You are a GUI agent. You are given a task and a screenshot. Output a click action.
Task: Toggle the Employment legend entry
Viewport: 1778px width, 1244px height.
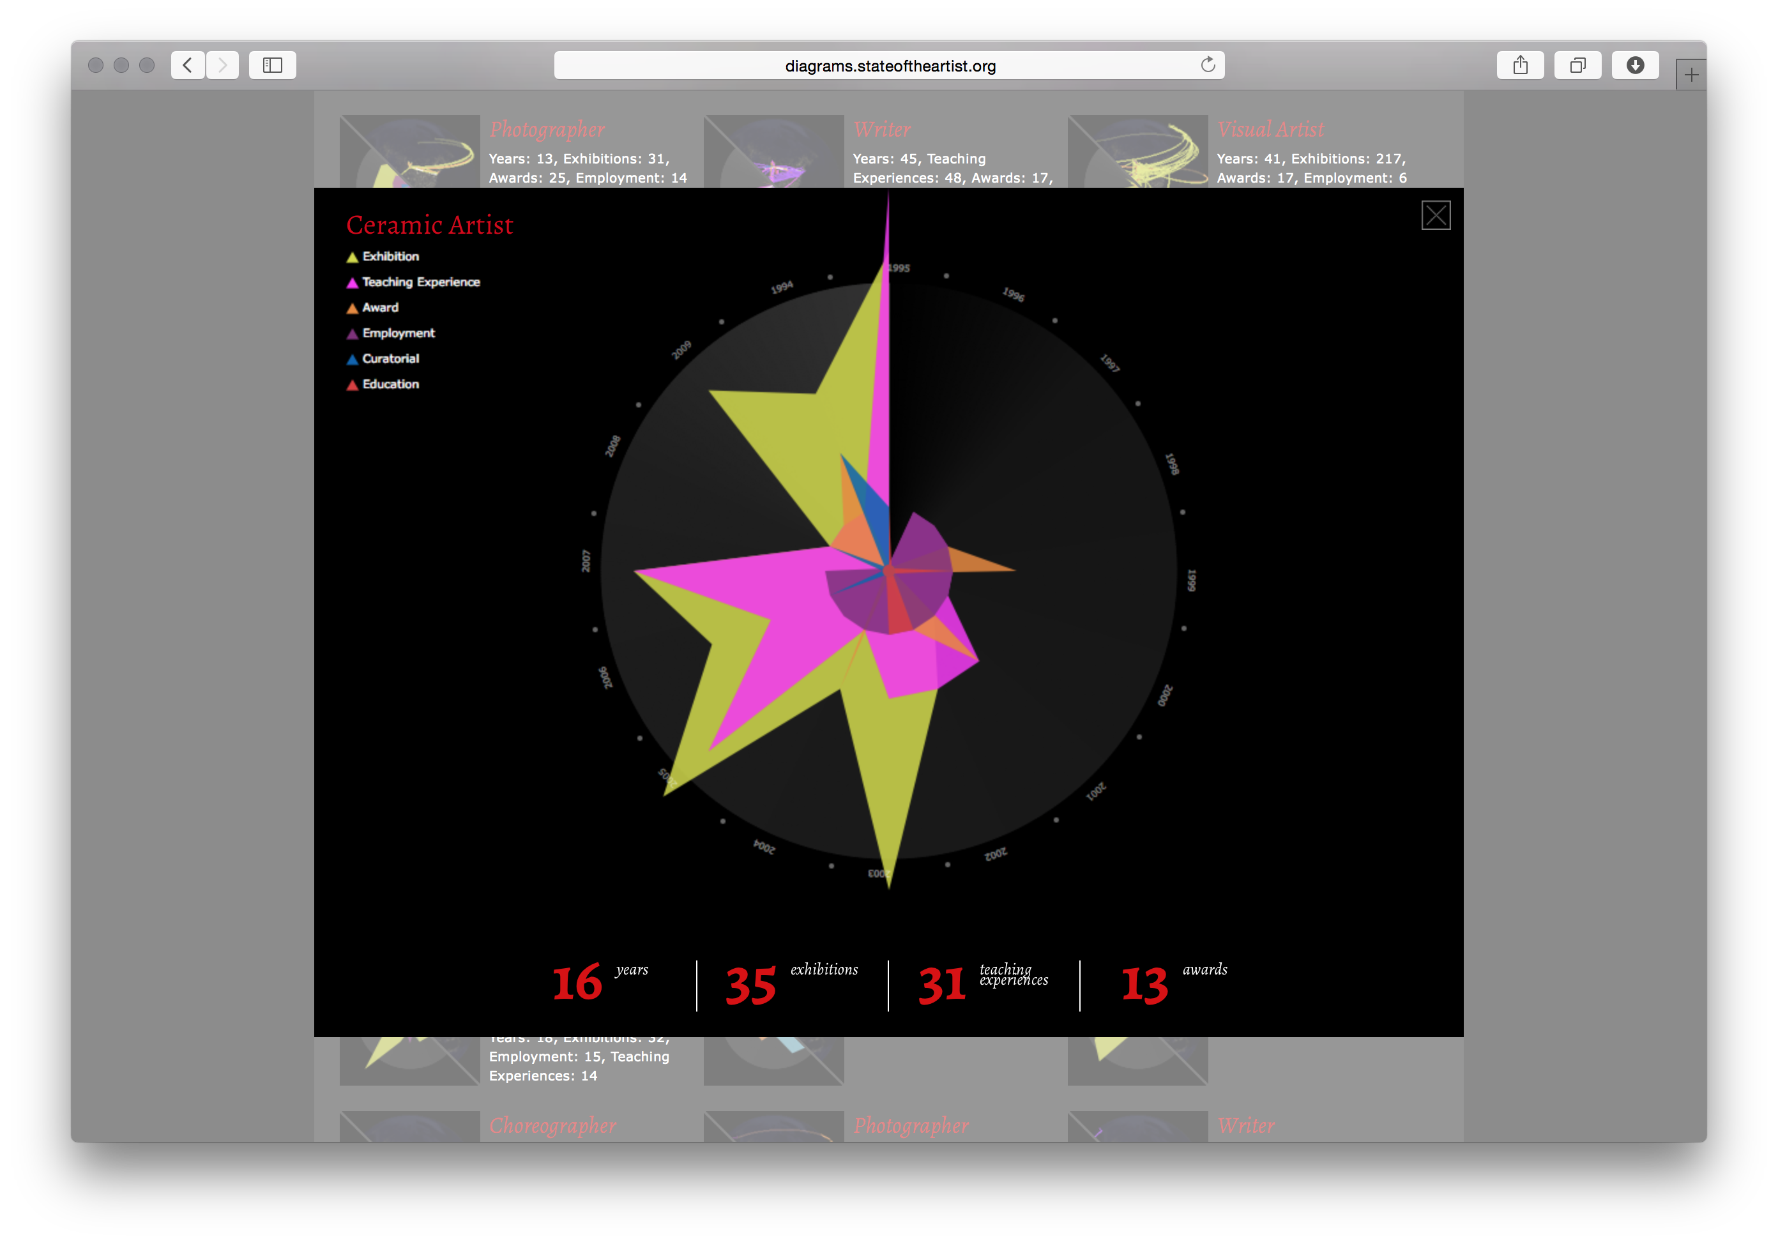click(x=398, y=333)
